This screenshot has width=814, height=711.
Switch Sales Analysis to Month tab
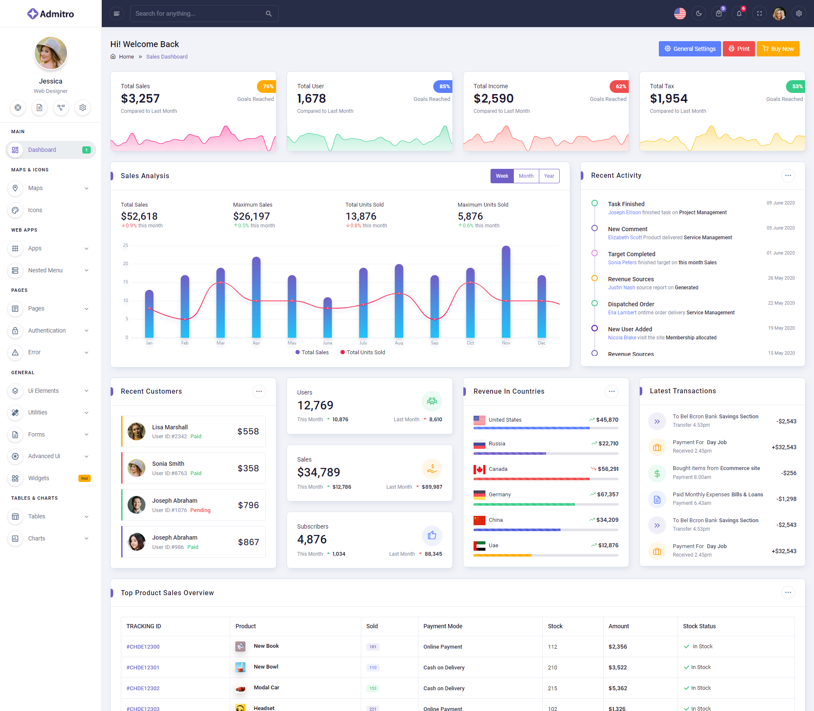point(526,176)
